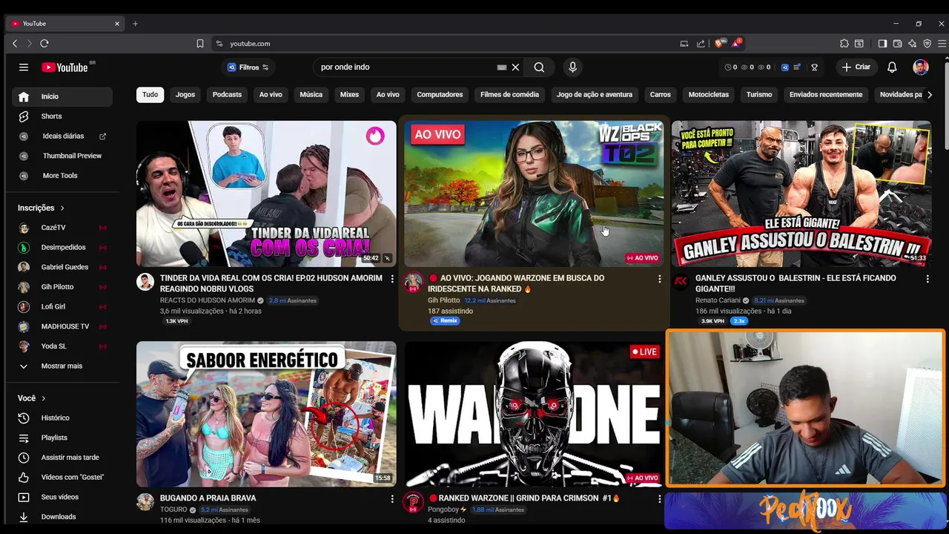Open the browser main menu
The height and width of the screenshot is (534, 949).
pos(942,44)
